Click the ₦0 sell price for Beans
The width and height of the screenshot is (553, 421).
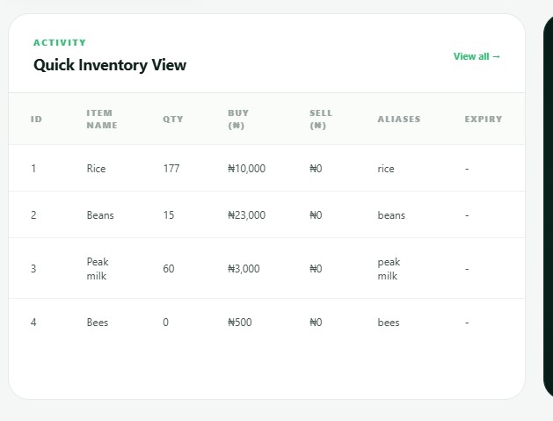pos(316,215)
